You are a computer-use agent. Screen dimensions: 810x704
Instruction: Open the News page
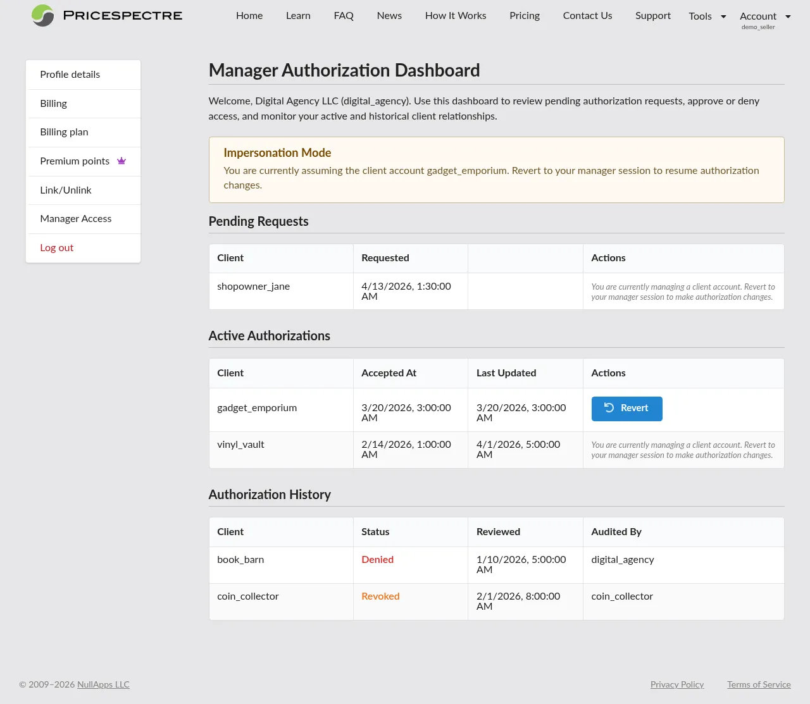389,16
